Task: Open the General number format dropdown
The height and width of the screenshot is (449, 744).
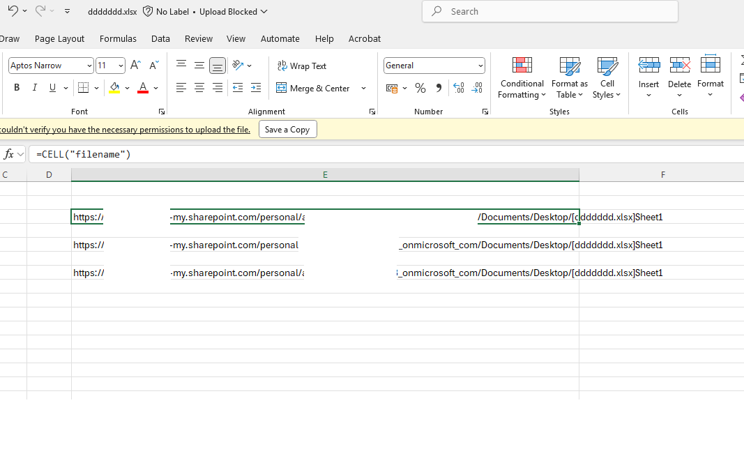Action: pyautogui.click(x=480, y=66)
